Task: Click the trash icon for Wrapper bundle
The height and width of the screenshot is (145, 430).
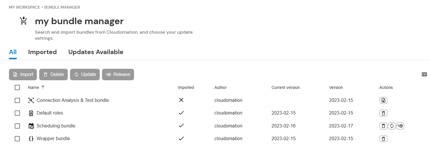Action: point(383,139)
